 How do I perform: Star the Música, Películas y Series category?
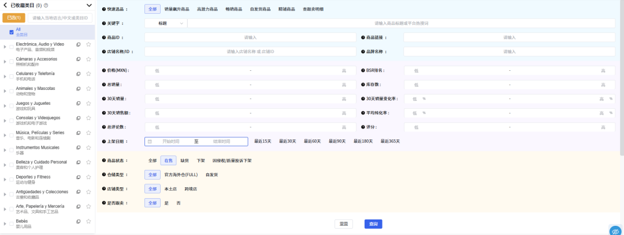(x=88, y=132)
